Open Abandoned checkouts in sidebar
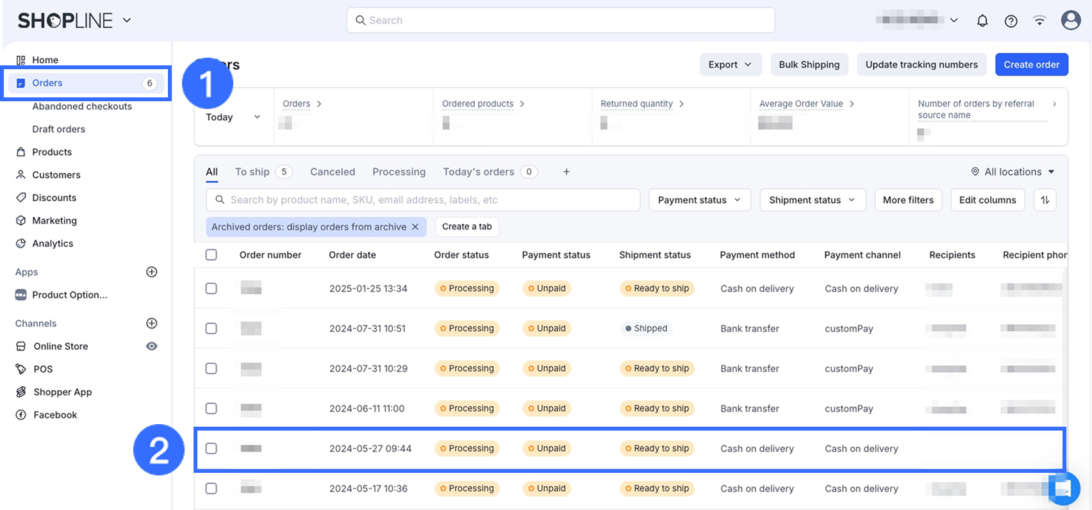This screenshot has height=510, width=1092. pos(82,106)
